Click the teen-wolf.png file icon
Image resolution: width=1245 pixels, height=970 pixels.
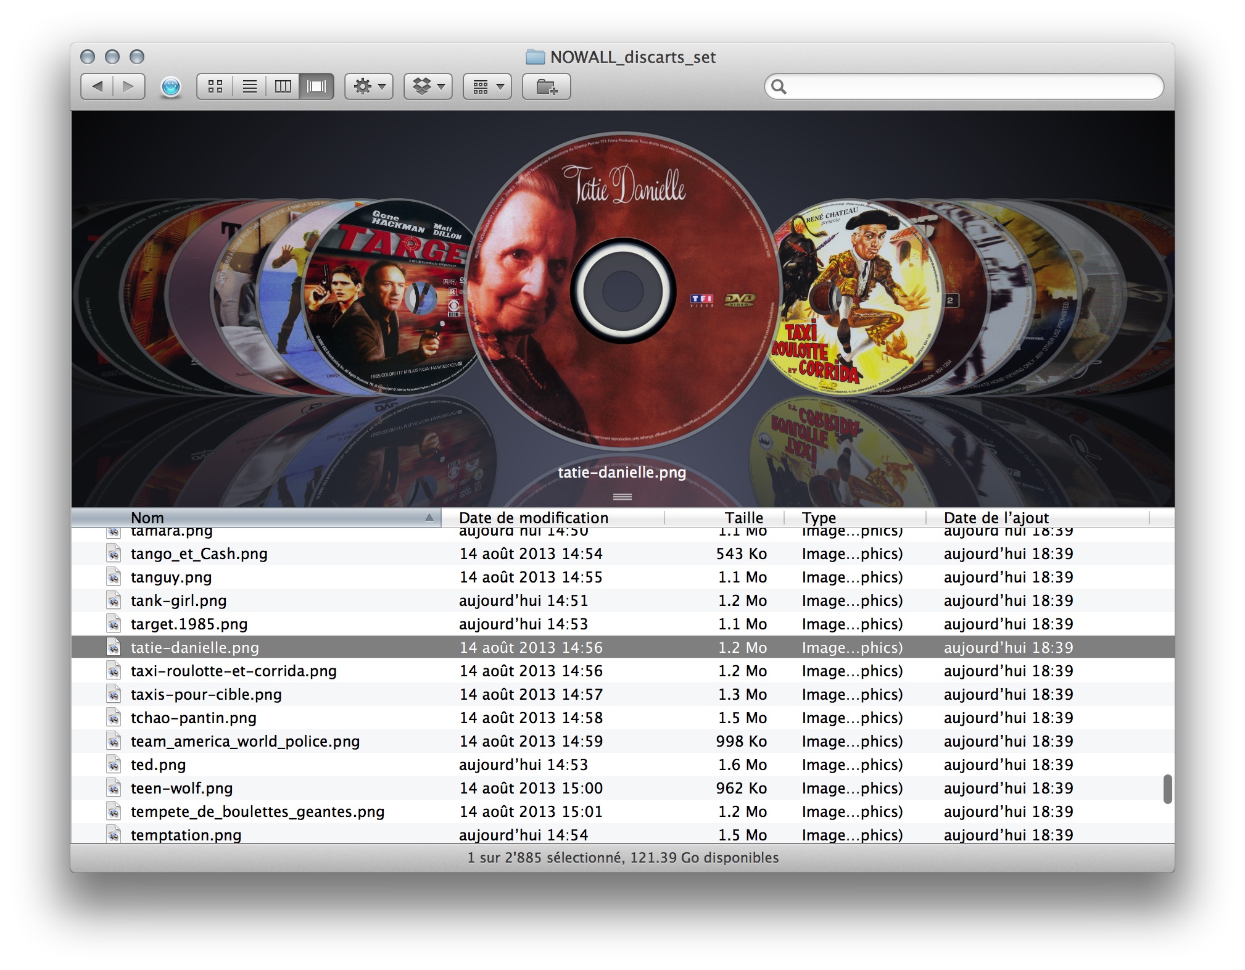click(114, 788)
